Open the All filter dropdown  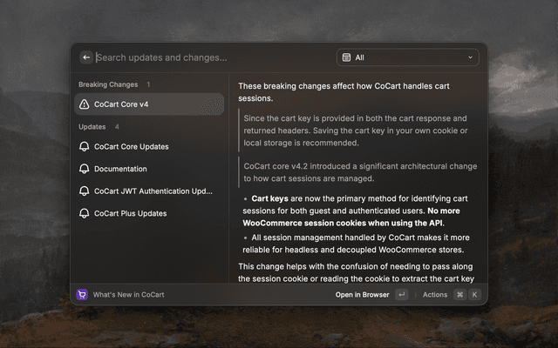pyautogui.click(x=408, y=57)
